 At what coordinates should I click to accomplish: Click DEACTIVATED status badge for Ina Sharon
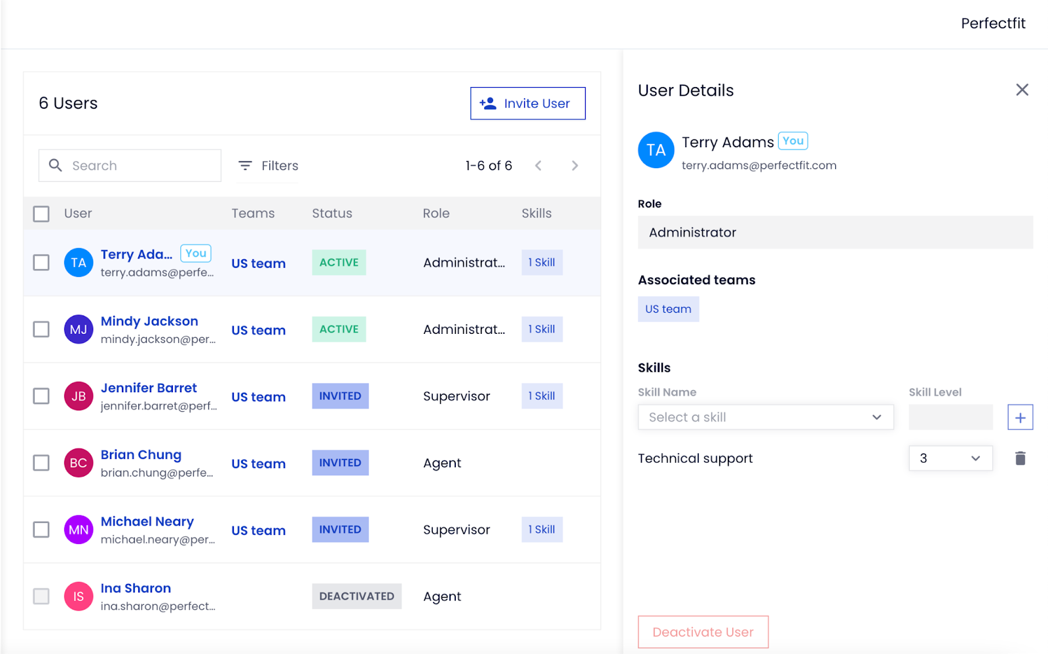coord(356,596)
